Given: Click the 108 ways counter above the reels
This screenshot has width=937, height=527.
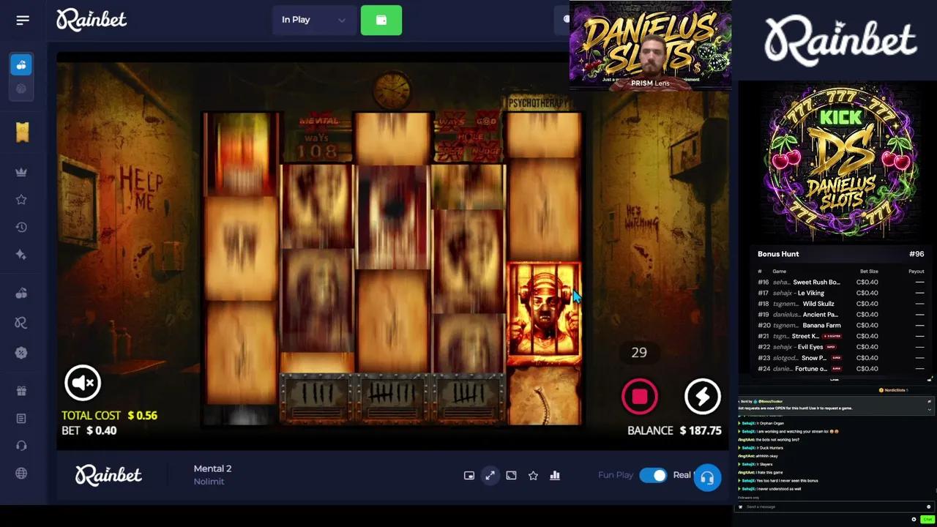Looking at the screenshot, I should coord(317,152).
